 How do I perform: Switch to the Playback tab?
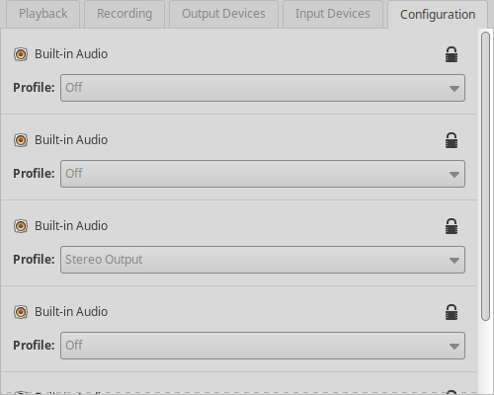(x=43, y=14)
